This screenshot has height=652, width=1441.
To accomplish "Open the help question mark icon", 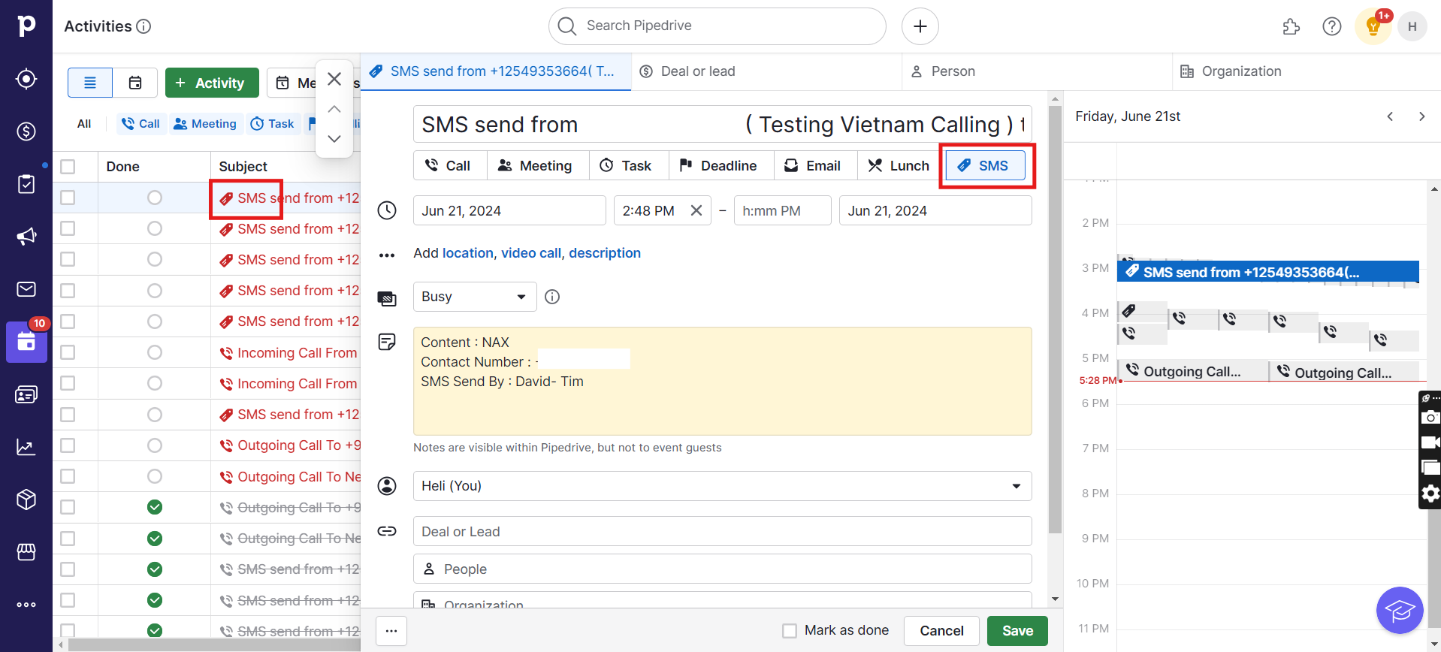I will (x=1332, y=27).
